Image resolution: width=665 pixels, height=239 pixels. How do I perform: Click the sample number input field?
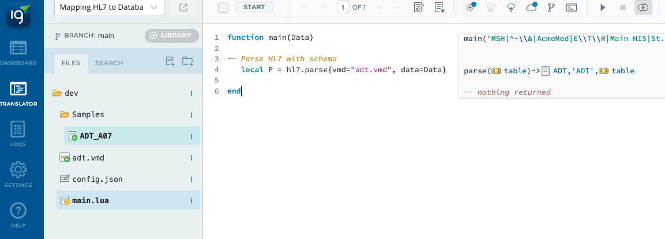(343, 8)
